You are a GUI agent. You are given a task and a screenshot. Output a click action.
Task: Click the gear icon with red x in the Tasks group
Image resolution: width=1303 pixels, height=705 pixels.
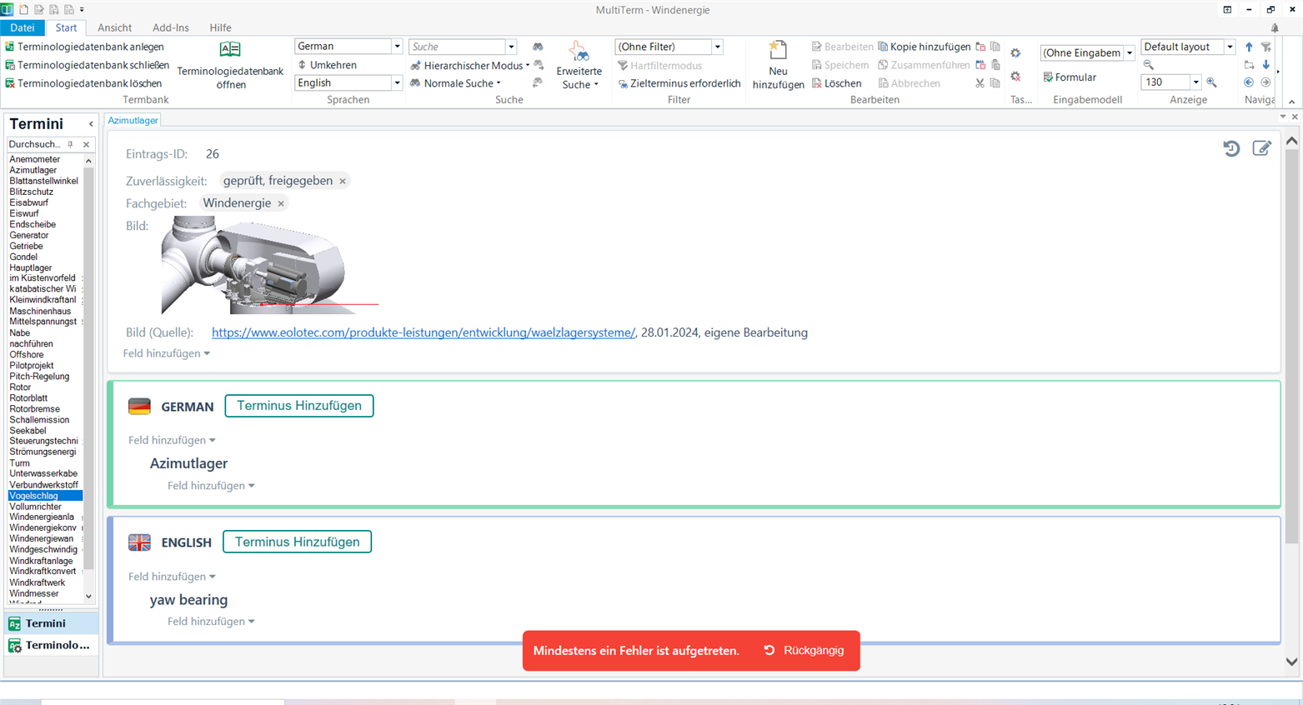[x=1015, y=77]
